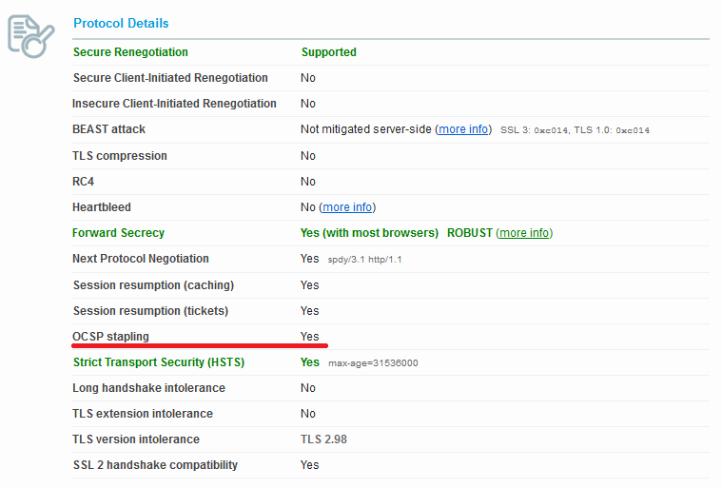Click the Protocol Details section heading

click(121, 23)
